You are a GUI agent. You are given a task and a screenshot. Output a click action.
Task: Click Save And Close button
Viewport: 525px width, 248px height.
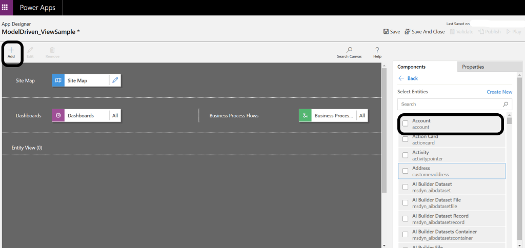click(425, 32)
